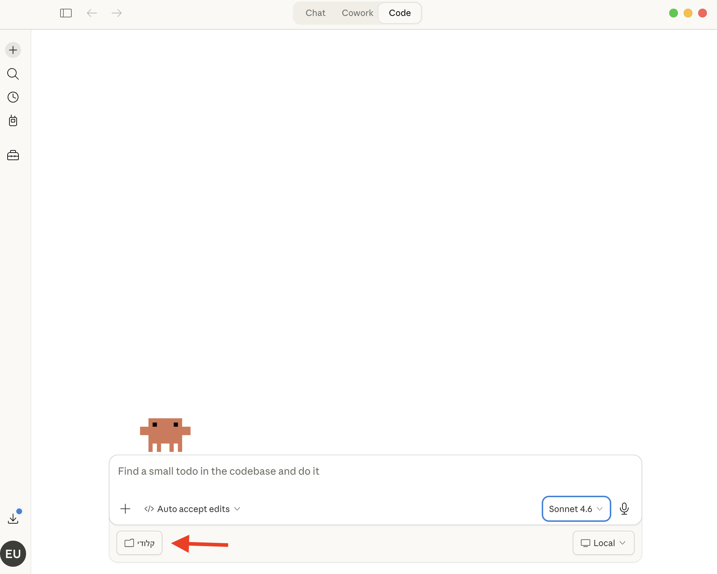This screenshot has height=574, width=717.
Task: Select the Code tab
Action: tap(400, 13)
